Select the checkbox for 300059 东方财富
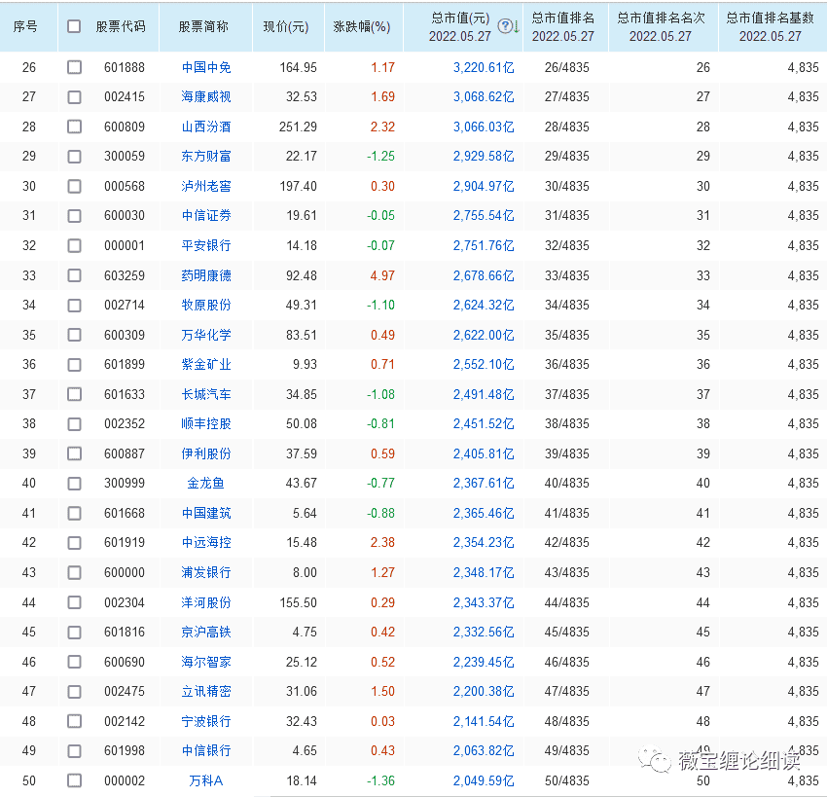 [x=74, y=156]
